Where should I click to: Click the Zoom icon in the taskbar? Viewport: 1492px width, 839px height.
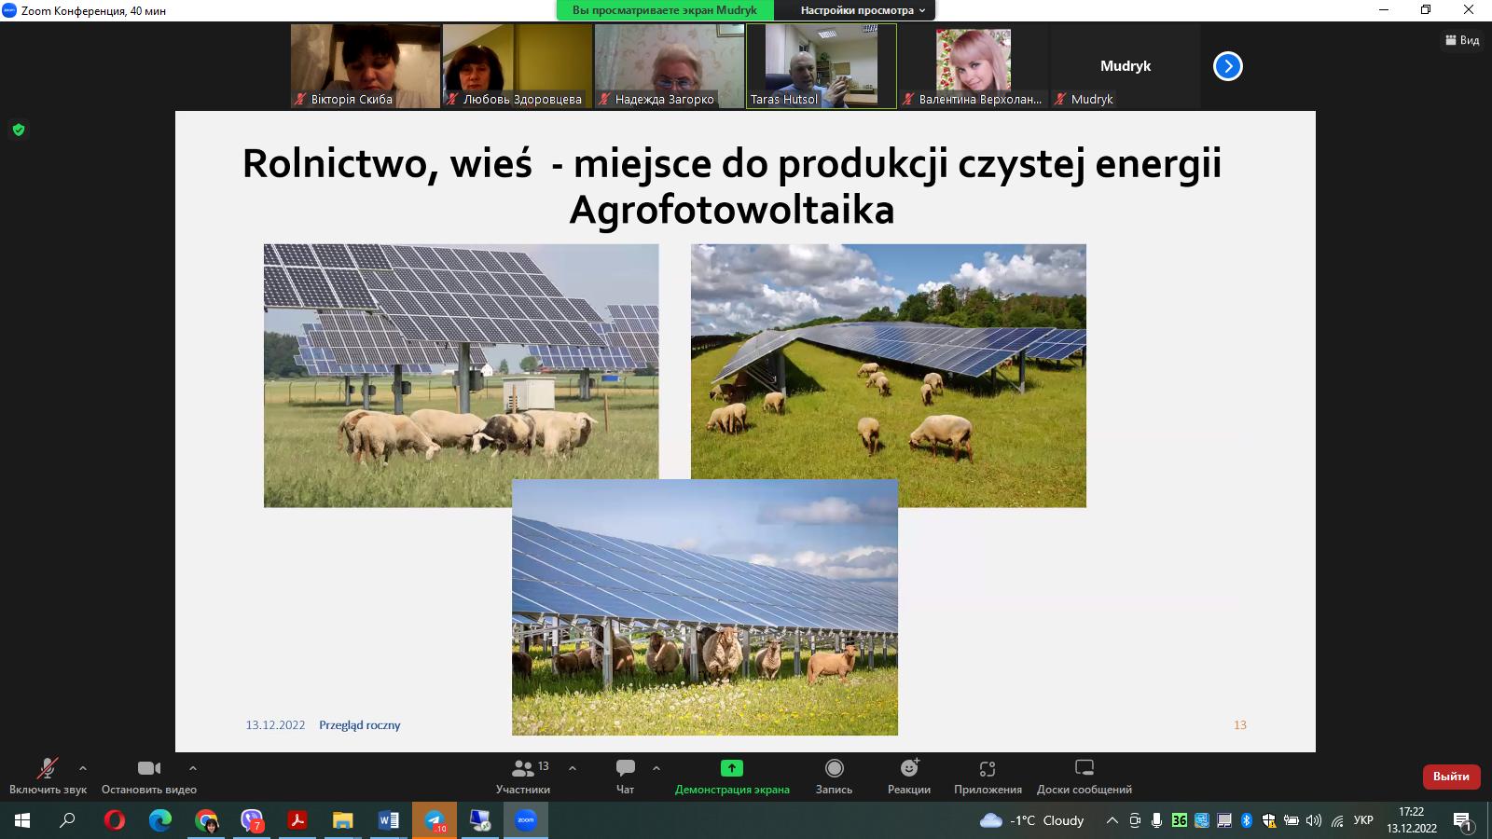pyautogui.click(x=526, y=820)
